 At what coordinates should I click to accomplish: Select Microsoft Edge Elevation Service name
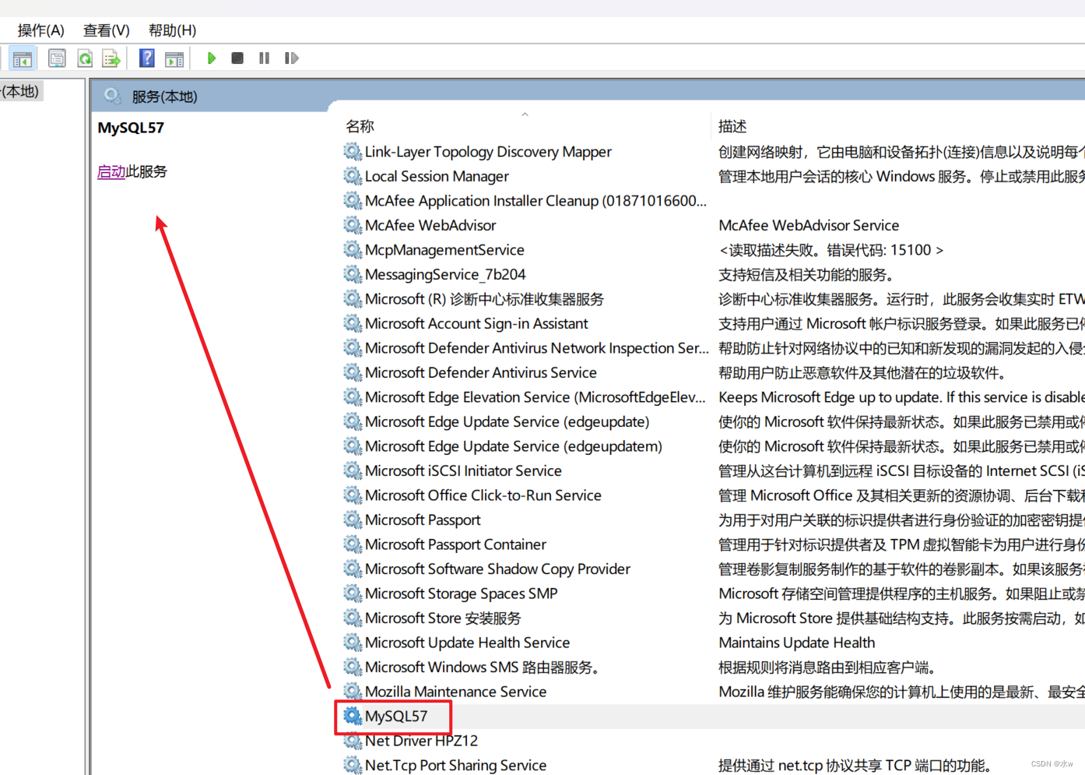pos(535,397)
